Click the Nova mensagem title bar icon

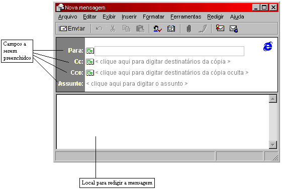[x=60, y=8]
